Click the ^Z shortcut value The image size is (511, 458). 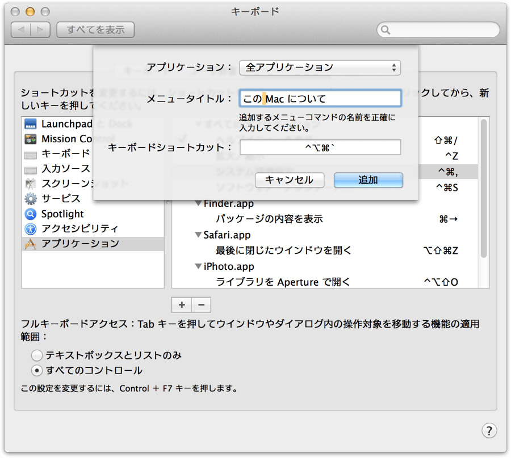point(452,156)
